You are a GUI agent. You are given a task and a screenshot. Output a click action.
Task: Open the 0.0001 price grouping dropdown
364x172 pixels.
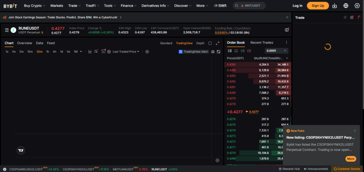[277, 51]
